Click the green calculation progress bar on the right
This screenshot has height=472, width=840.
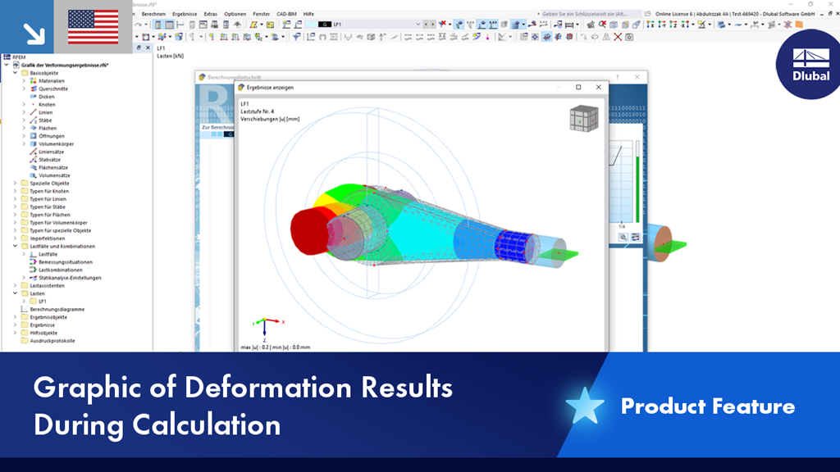(x=638, y=188)
